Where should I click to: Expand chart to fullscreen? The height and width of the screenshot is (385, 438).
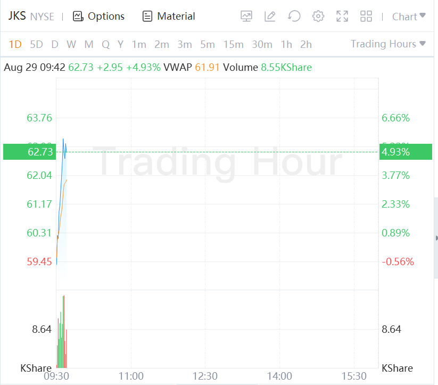pyautogui.click(x=342, y=17)
